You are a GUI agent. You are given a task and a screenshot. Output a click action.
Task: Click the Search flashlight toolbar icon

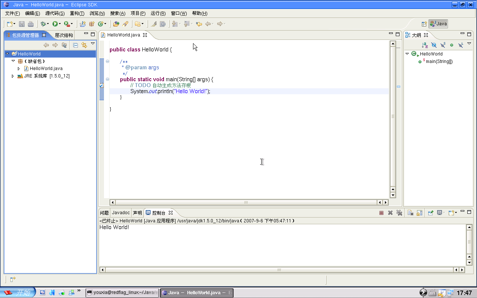pos(125,24)
